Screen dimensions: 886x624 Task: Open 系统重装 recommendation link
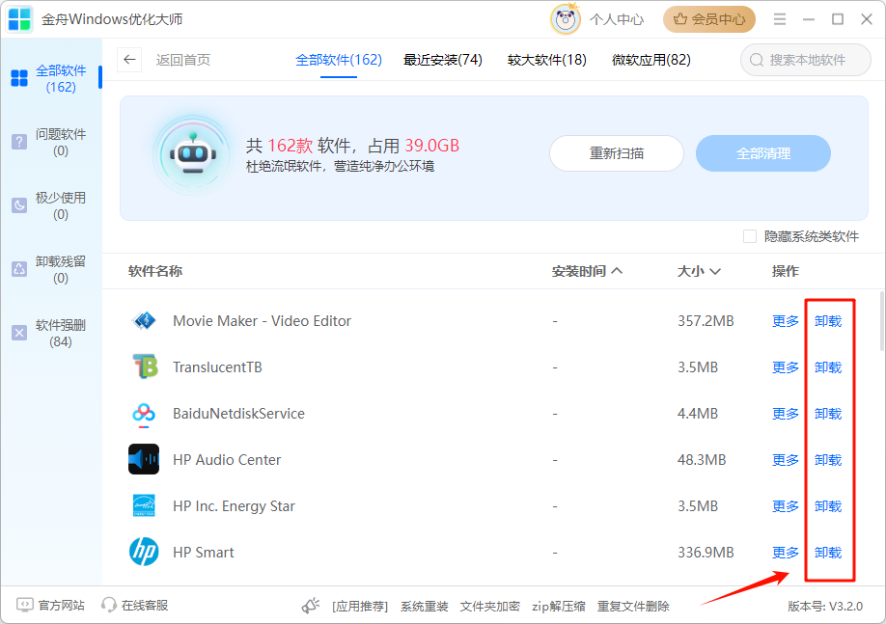click(425, 607)
